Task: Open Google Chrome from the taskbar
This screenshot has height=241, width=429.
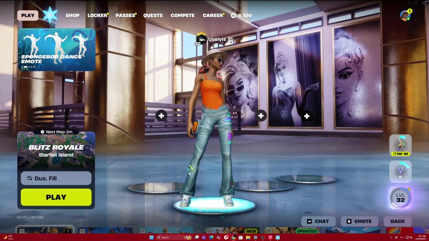Action: (233, 237)
